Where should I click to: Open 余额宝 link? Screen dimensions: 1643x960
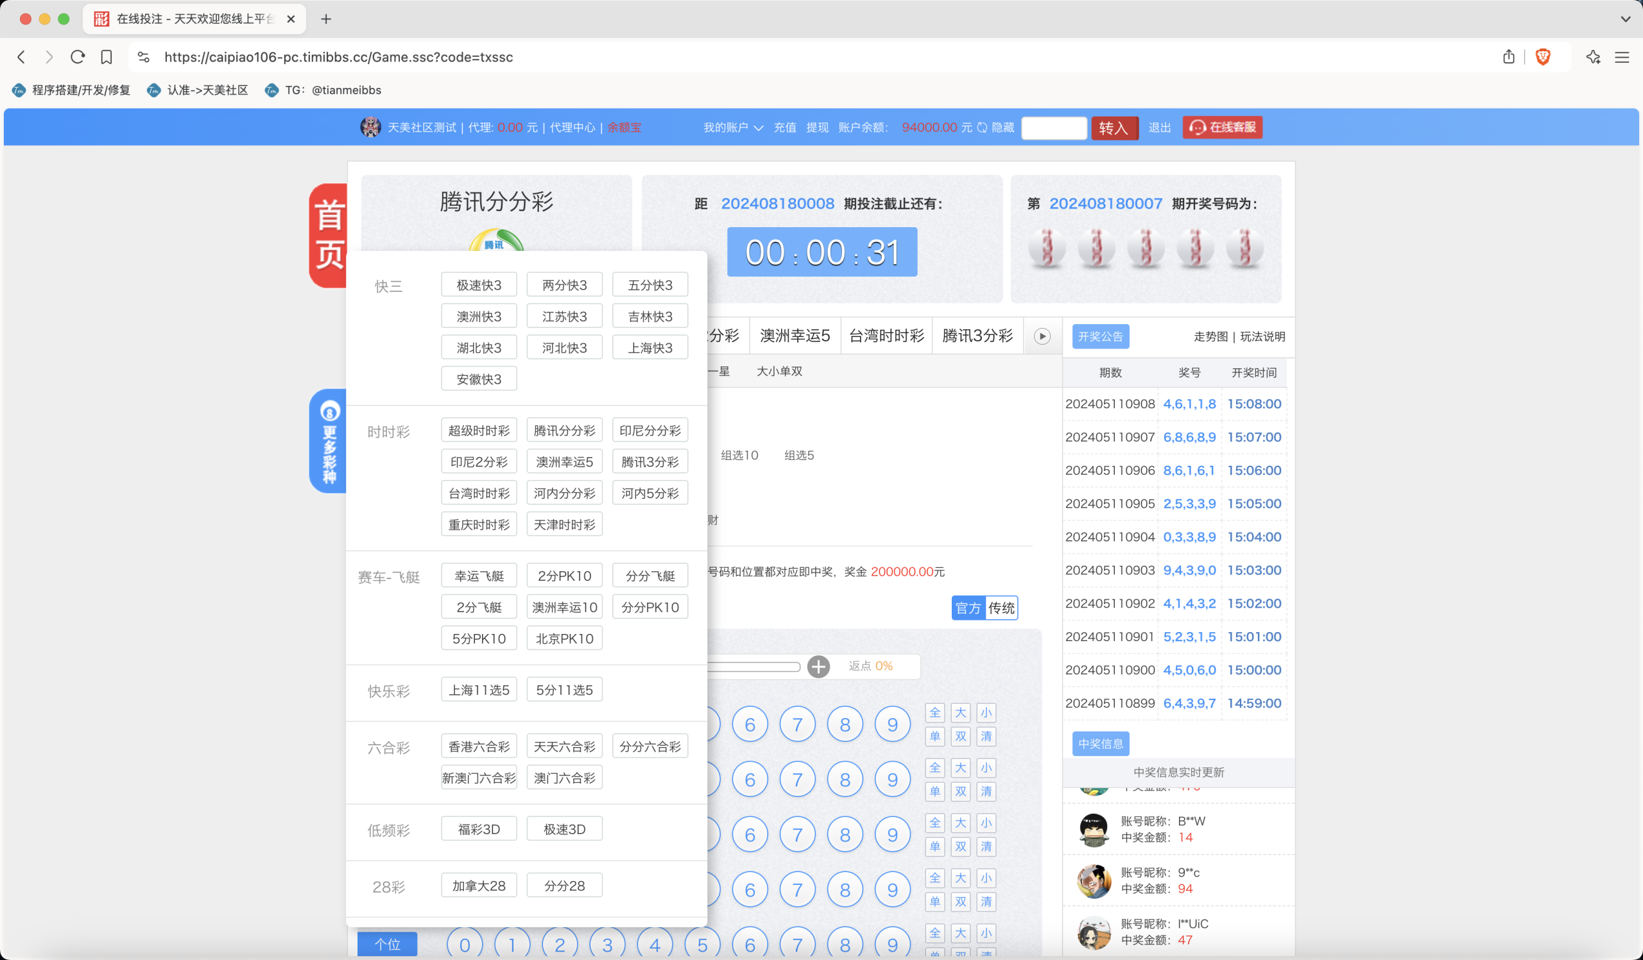(624, 127)
